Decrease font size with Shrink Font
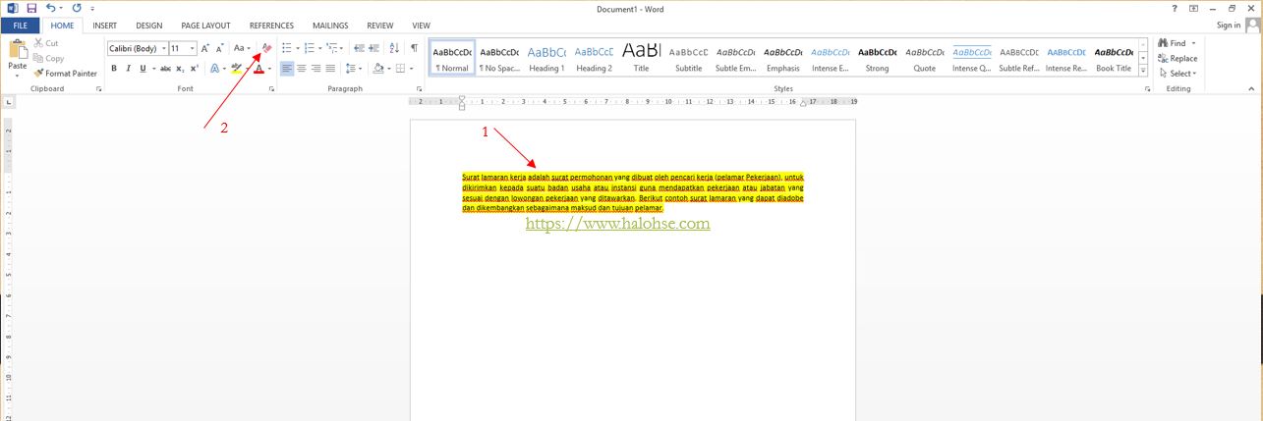This screenshot has width=1263, height=421. click(220, 48)
